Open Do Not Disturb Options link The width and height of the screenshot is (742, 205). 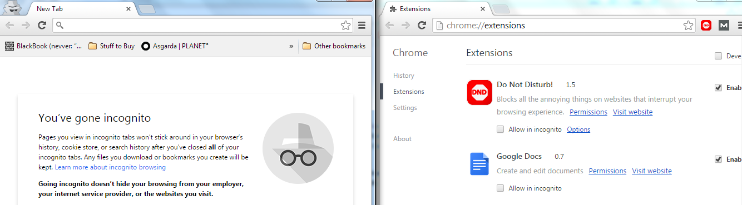578,129
